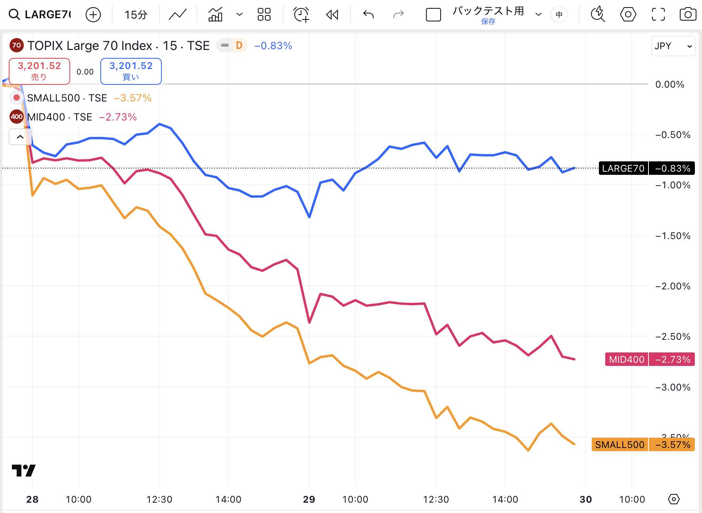Collapse the symbol legend with chevron
Screen dimensions: 702x513
(20, 137)
